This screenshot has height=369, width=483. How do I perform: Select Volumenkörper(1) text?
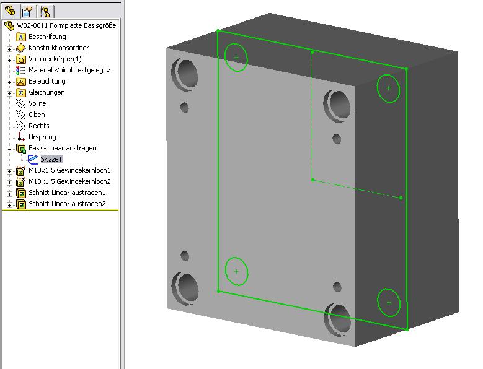click(55, 59)
